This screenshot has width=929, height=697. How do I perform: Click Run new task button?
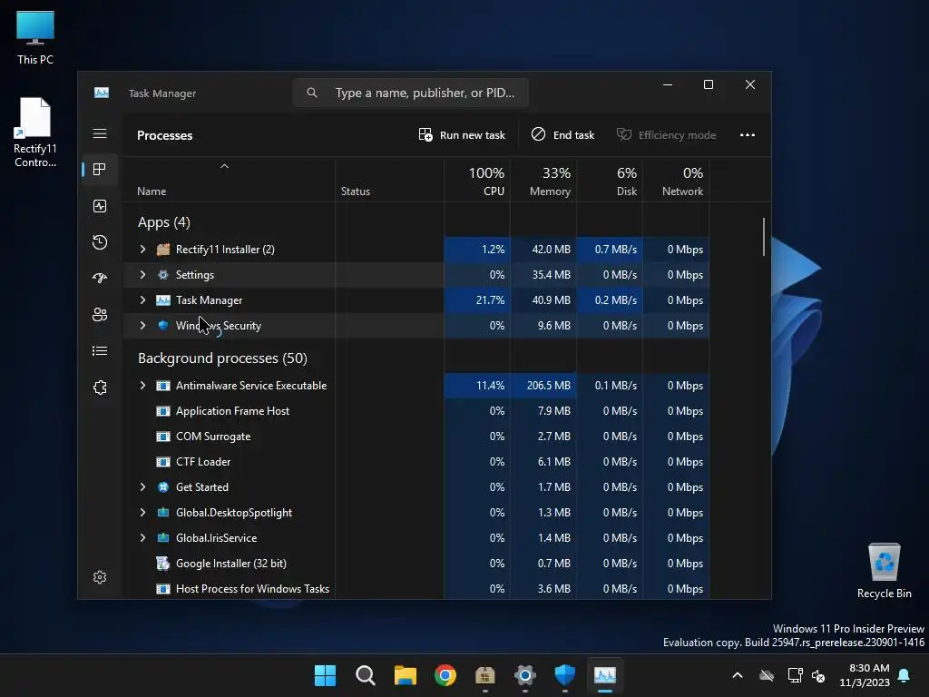click(x=462, y=135)
